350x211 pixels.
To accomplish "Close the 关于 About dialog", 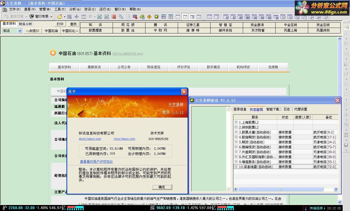I will pos(184,92).
